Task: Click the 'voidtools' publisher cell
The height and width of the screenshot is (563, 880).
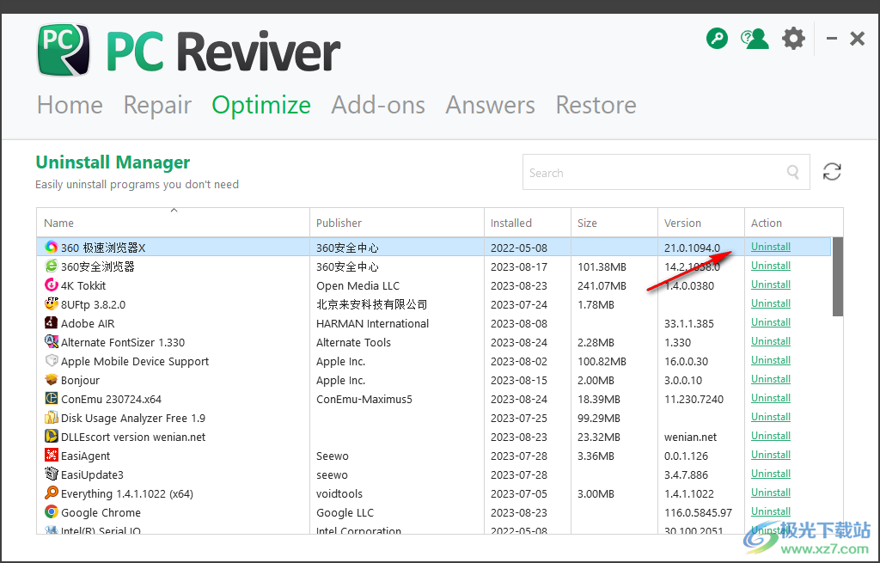Action: coord(339,494)
